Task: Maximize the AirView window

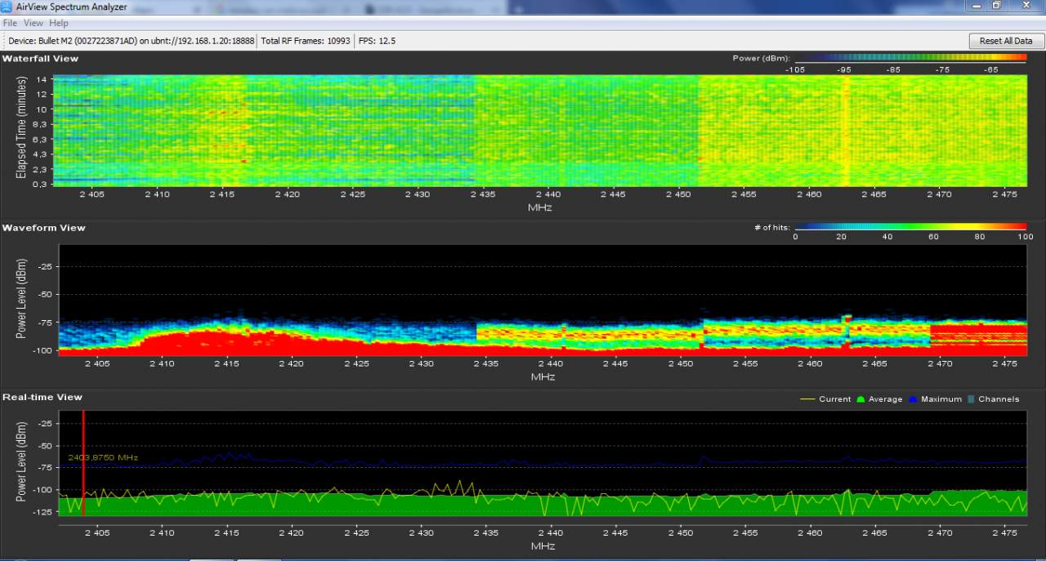Action: (x=996, y=6)
